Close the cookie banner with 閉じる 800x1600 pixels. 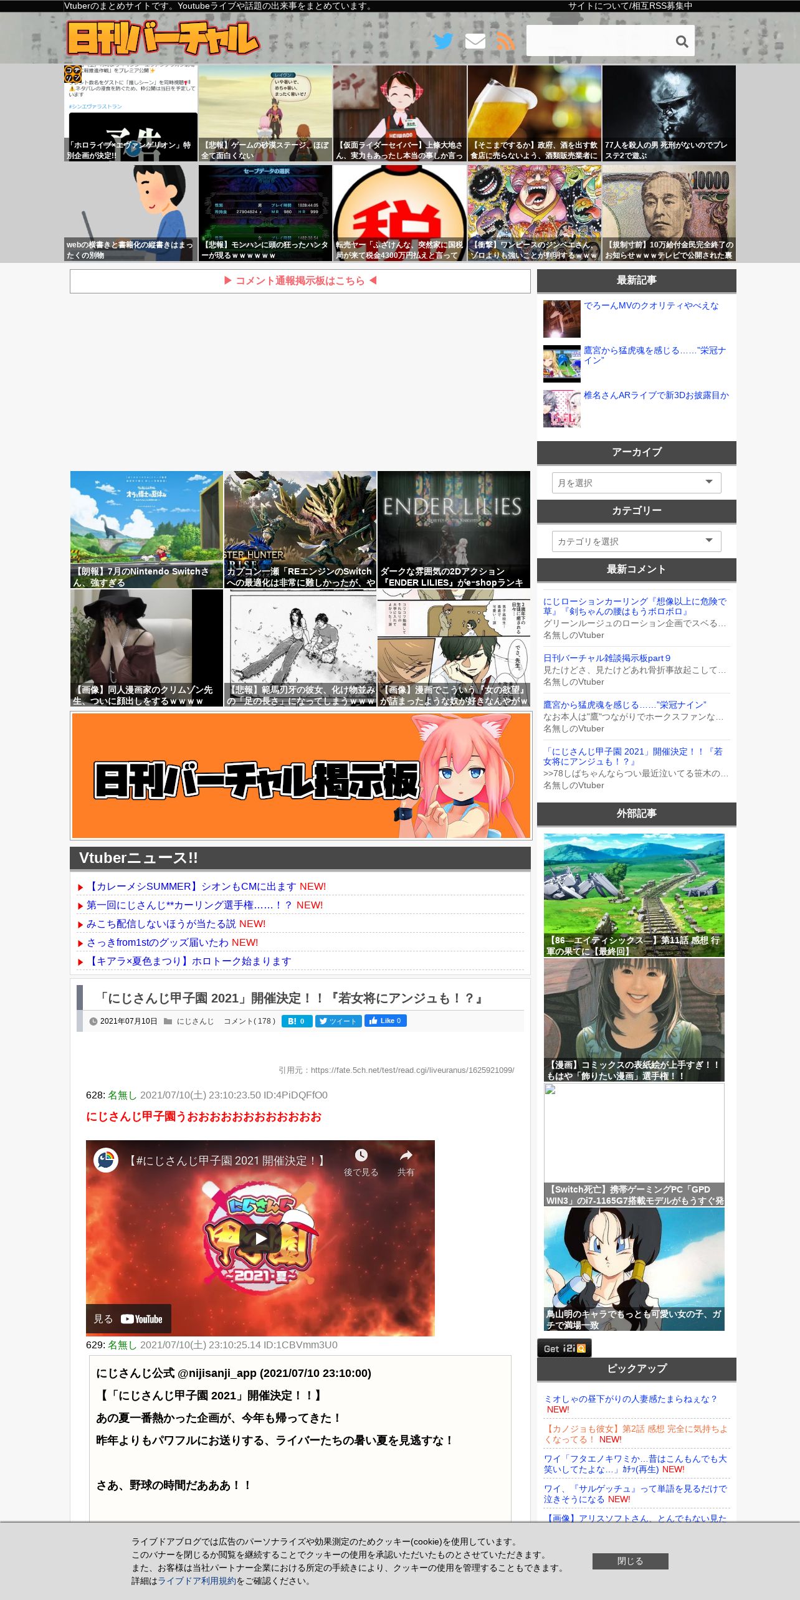(x=630, y=1561)
